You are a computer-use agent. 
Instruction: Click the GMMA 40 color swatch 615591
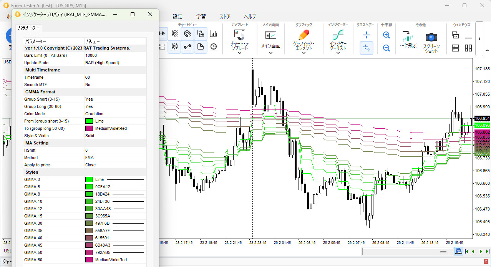pos(89,238)
